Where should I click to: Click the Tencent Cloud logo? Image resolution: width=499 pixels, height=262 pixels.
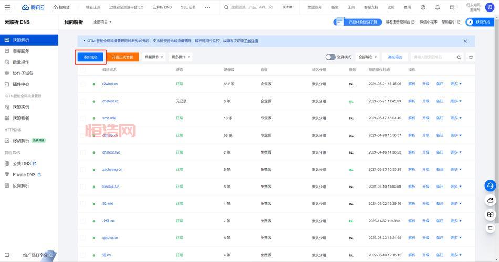pyautogui.click(x=34, y=7)
